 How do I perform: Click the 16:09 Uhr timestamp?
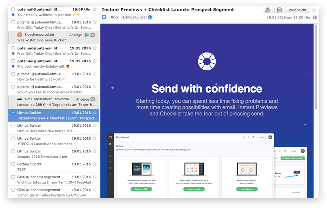point(81,9)
